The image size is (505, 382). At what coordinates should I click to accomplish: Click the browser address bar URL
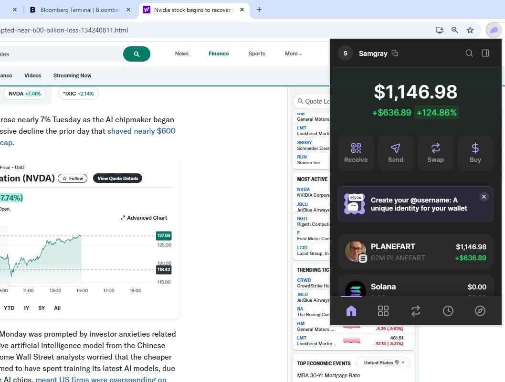click(x=64, y=30)
